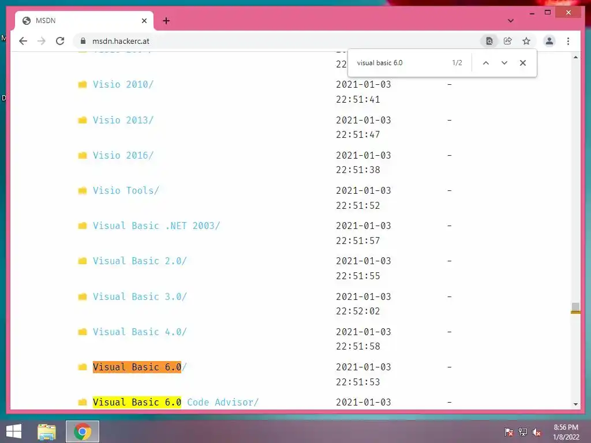Open the network icon in system tray
Screen dimensions: 591x443
523,432
